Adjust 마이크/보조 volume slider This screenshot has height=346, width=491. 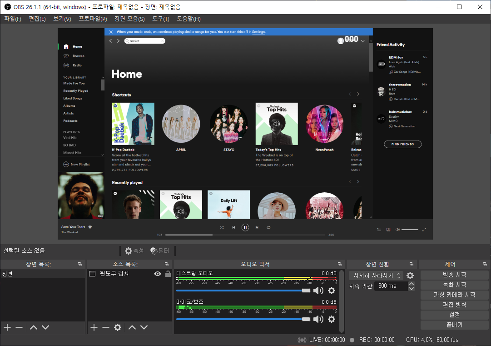tap(243, 319)
